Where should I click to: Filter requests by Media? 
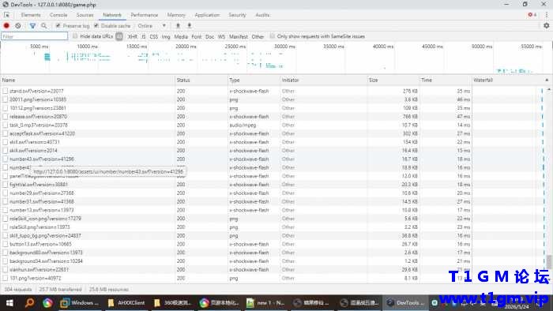click(x=181, y=36)
